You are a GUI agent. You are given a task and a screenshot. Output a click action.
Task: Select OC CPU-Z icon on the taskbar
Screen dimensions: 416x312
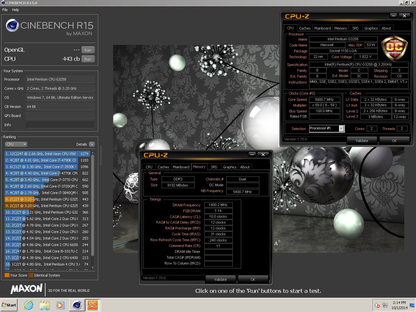coord(93,305)
